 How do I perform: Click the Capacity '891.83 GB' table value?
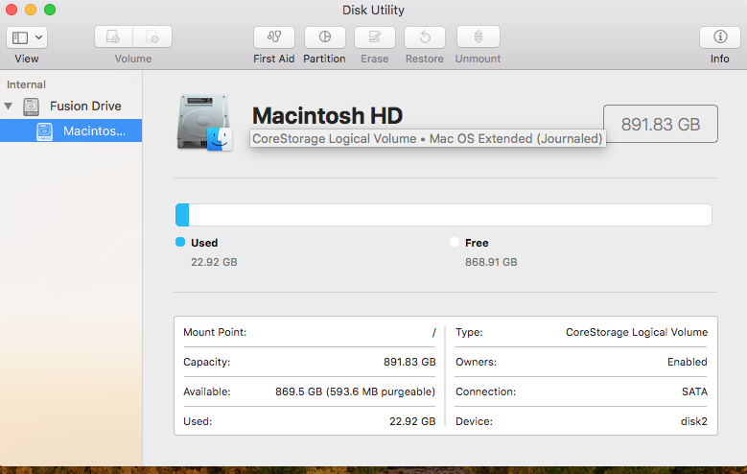[409, 362]
